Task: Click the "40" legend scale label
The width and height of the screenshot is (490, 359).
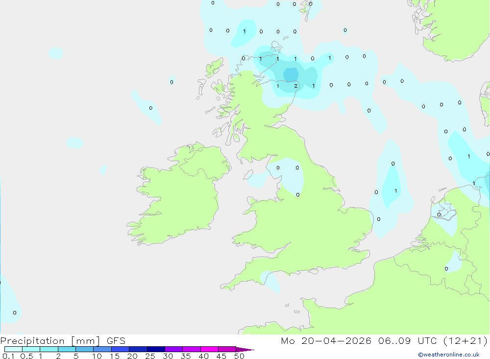Action: 203,356
